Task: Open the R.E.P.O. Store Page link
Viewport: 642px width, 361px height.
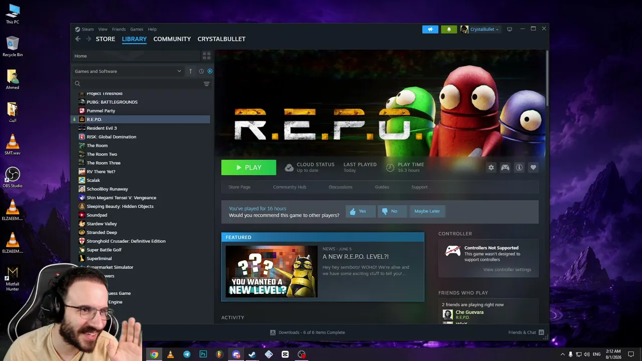Action: 239,187
